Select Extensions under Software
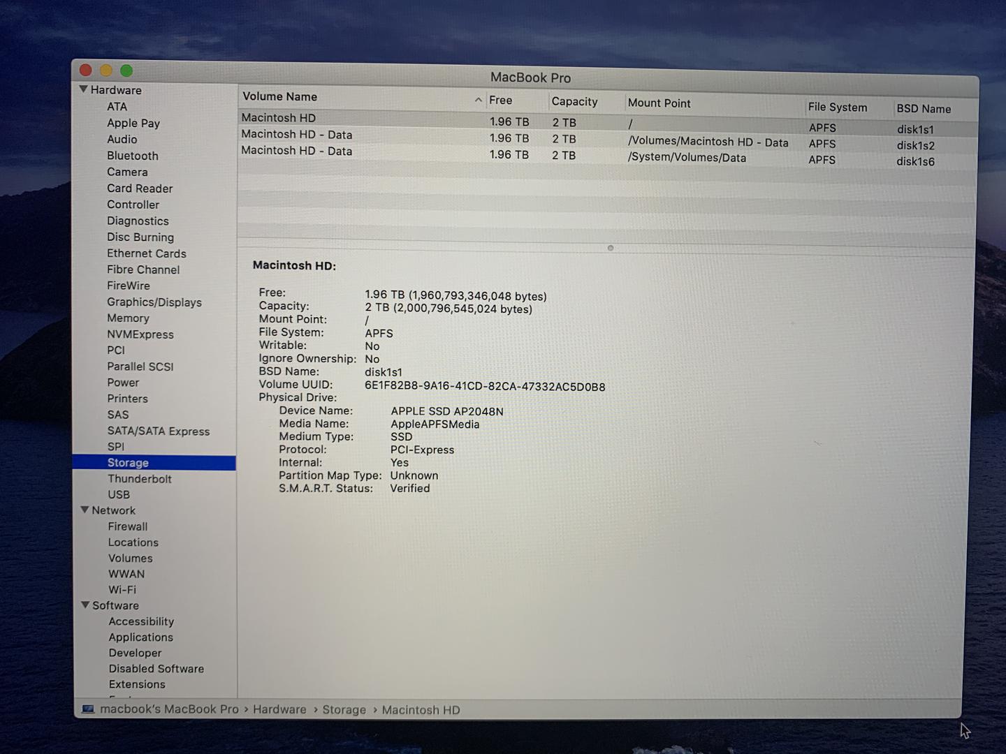Viewport: 1006px width, 754px height. 137,684
